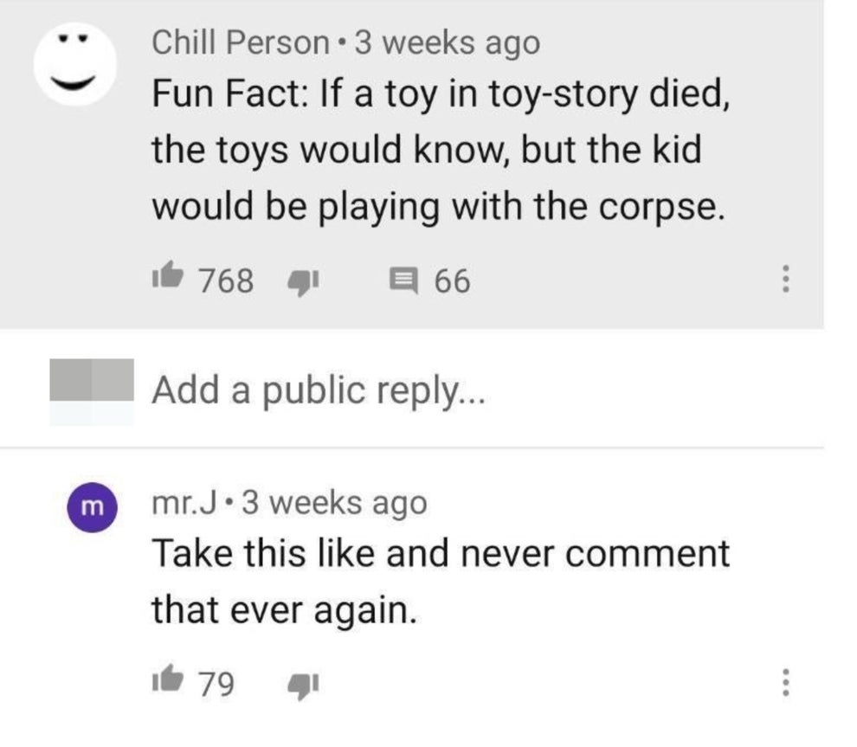Open more options for mr.J's reply
The height and width of the screenshot is (747, 857).
click(784, 685)
